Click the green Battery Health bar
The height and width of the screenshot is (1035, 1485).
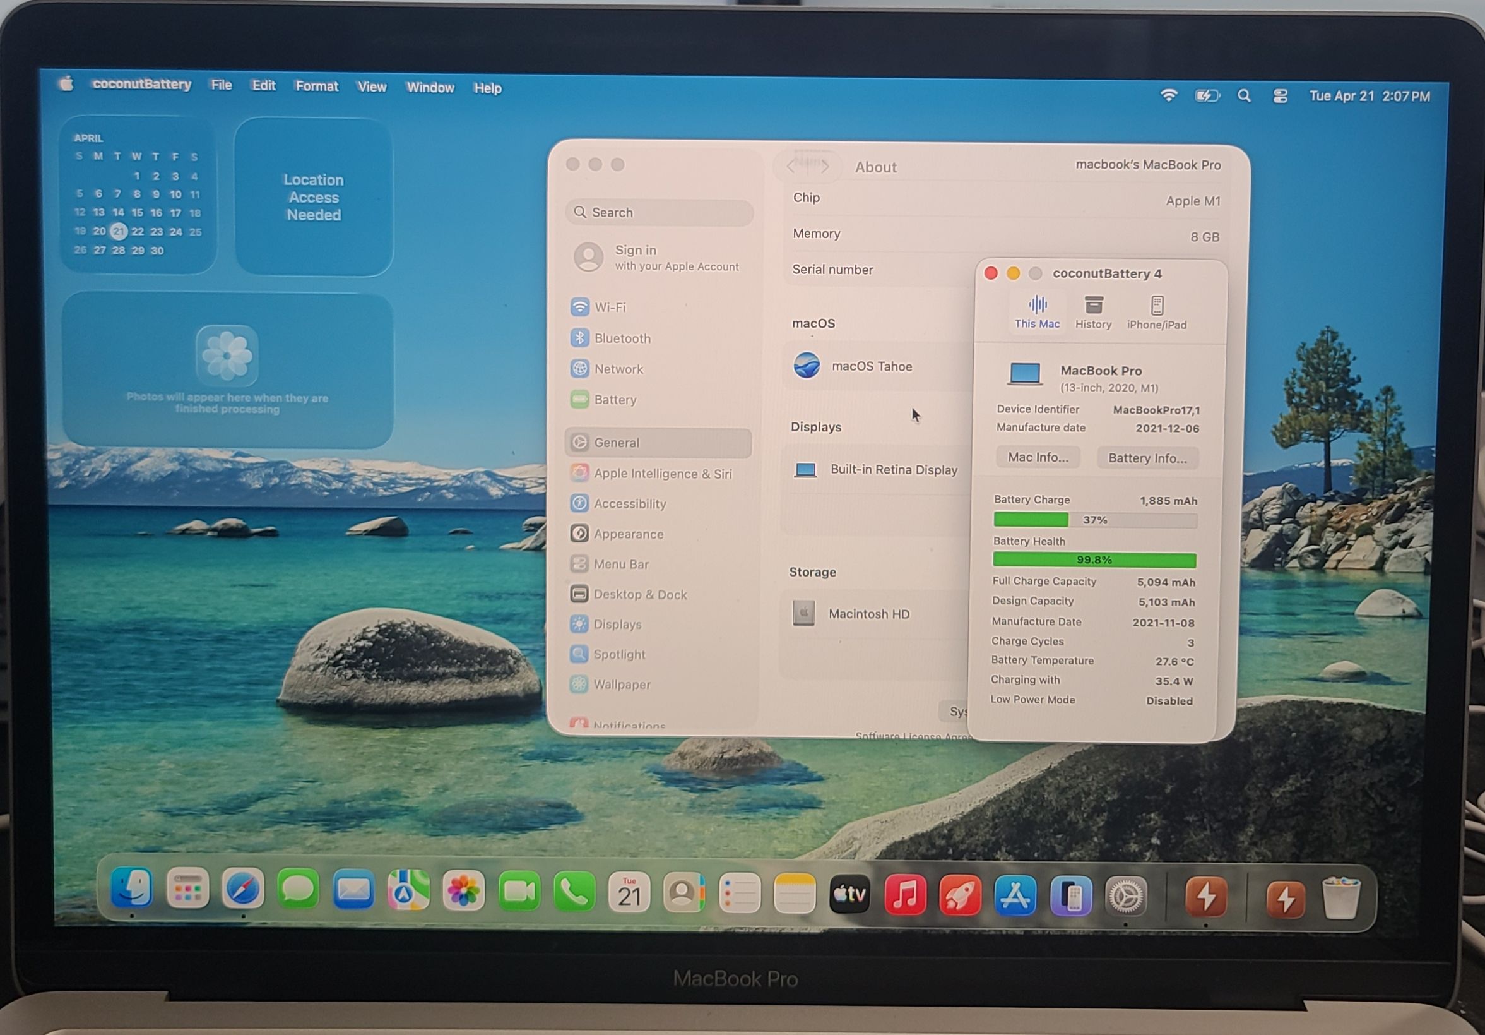1094,559
